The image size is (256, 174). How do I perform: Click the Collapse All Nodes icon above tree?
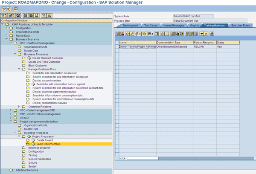49,15
